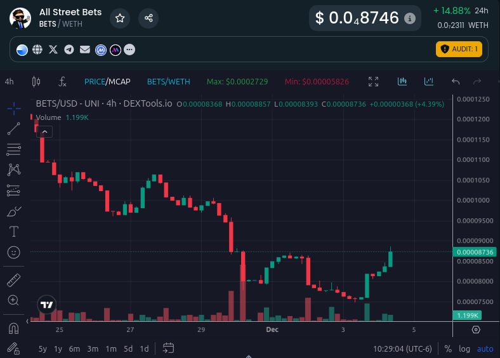Click the BETS/USD - UNI chart title

tap(104, 103)
